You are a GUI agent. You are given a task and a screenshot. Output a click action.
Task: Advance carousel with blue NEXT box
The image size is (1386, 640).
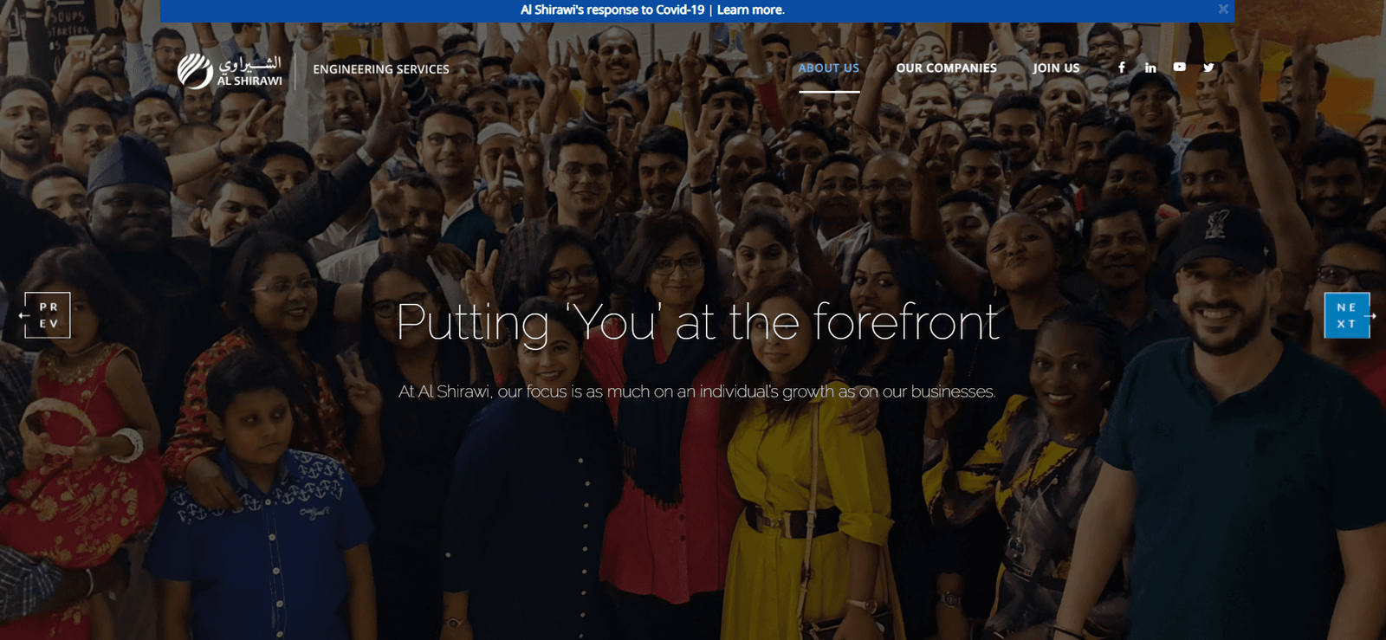(x=1346, y=315)
